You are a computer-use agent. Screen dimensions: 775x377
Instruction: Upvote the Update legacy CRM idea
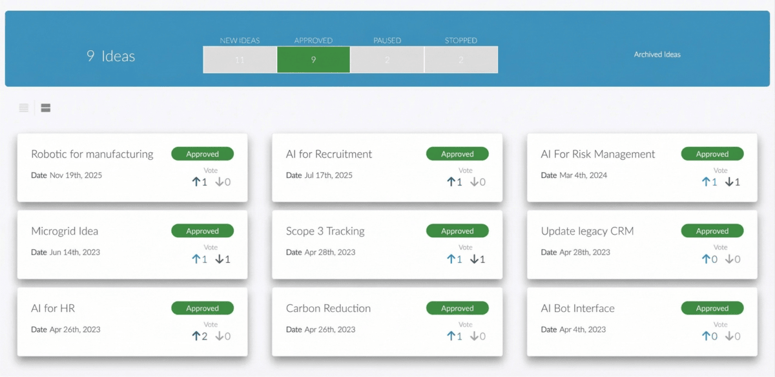(707, 259)
